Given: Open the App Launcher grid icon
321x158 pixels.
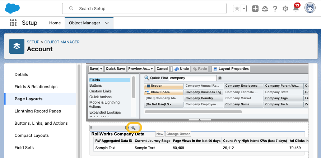Looking at the screenshot, I should point(13,23).
